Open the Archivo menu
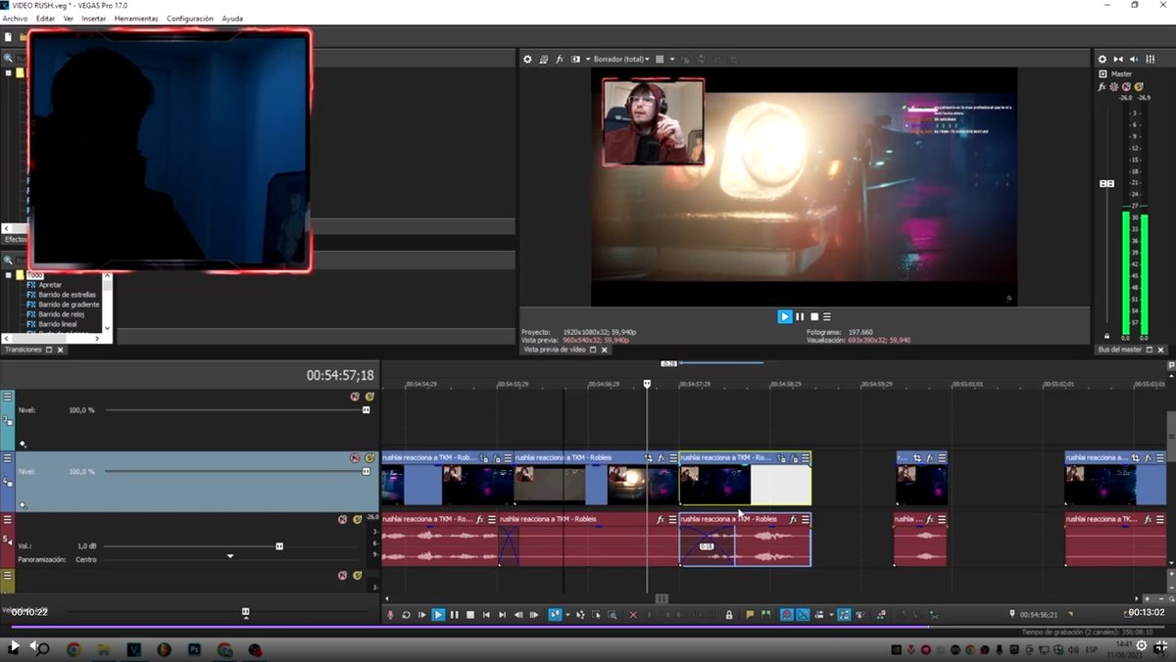This screenshot has height=662, width=1176. (15, 19)
